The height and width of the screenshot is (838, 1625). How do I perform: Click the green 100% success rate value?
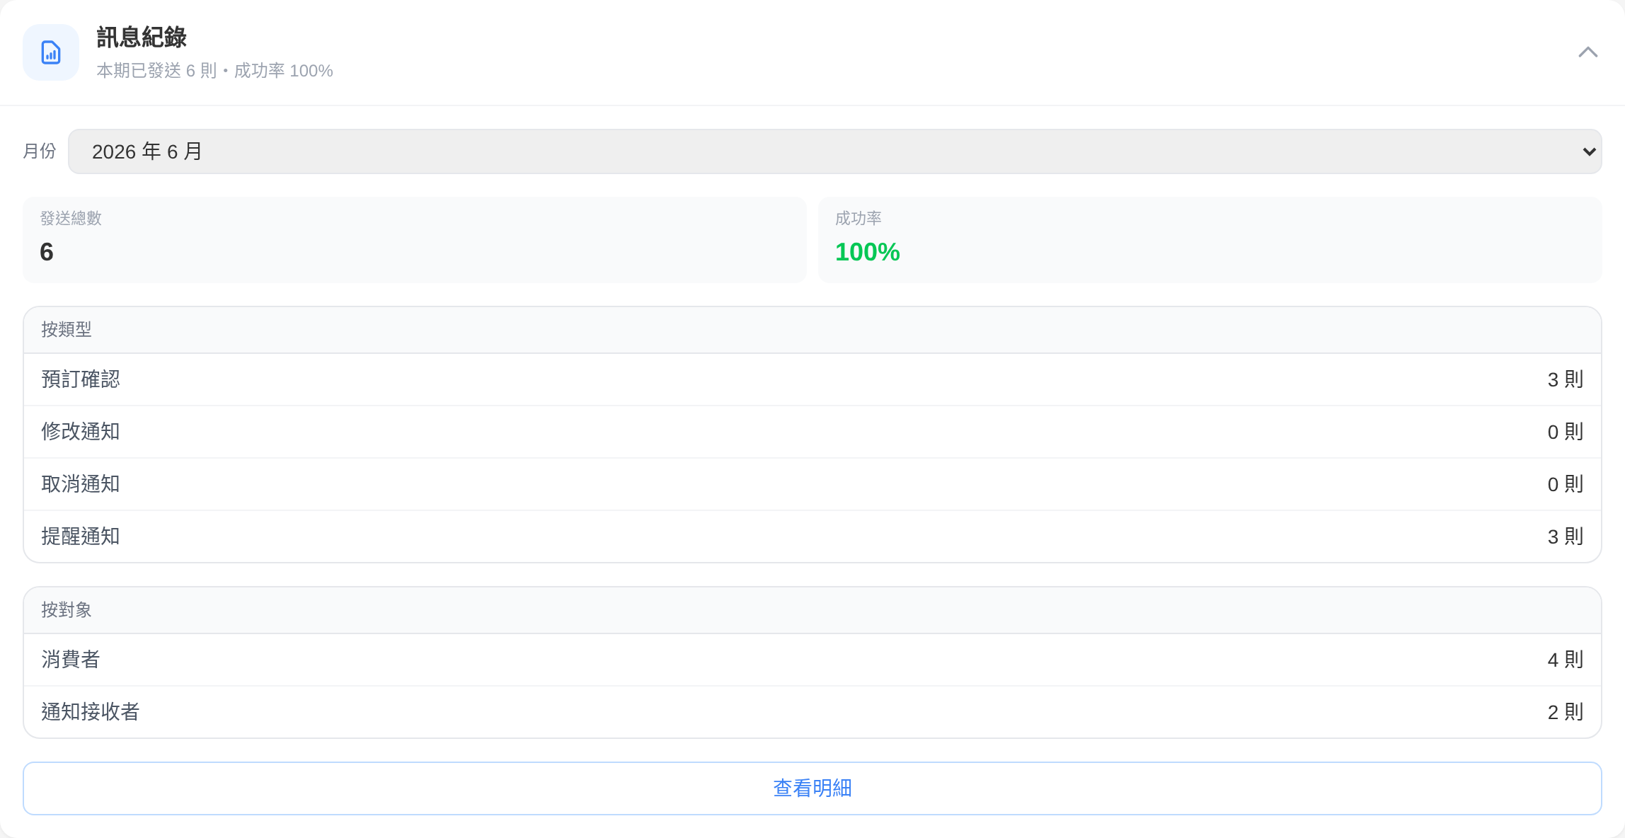click(867, 252)
